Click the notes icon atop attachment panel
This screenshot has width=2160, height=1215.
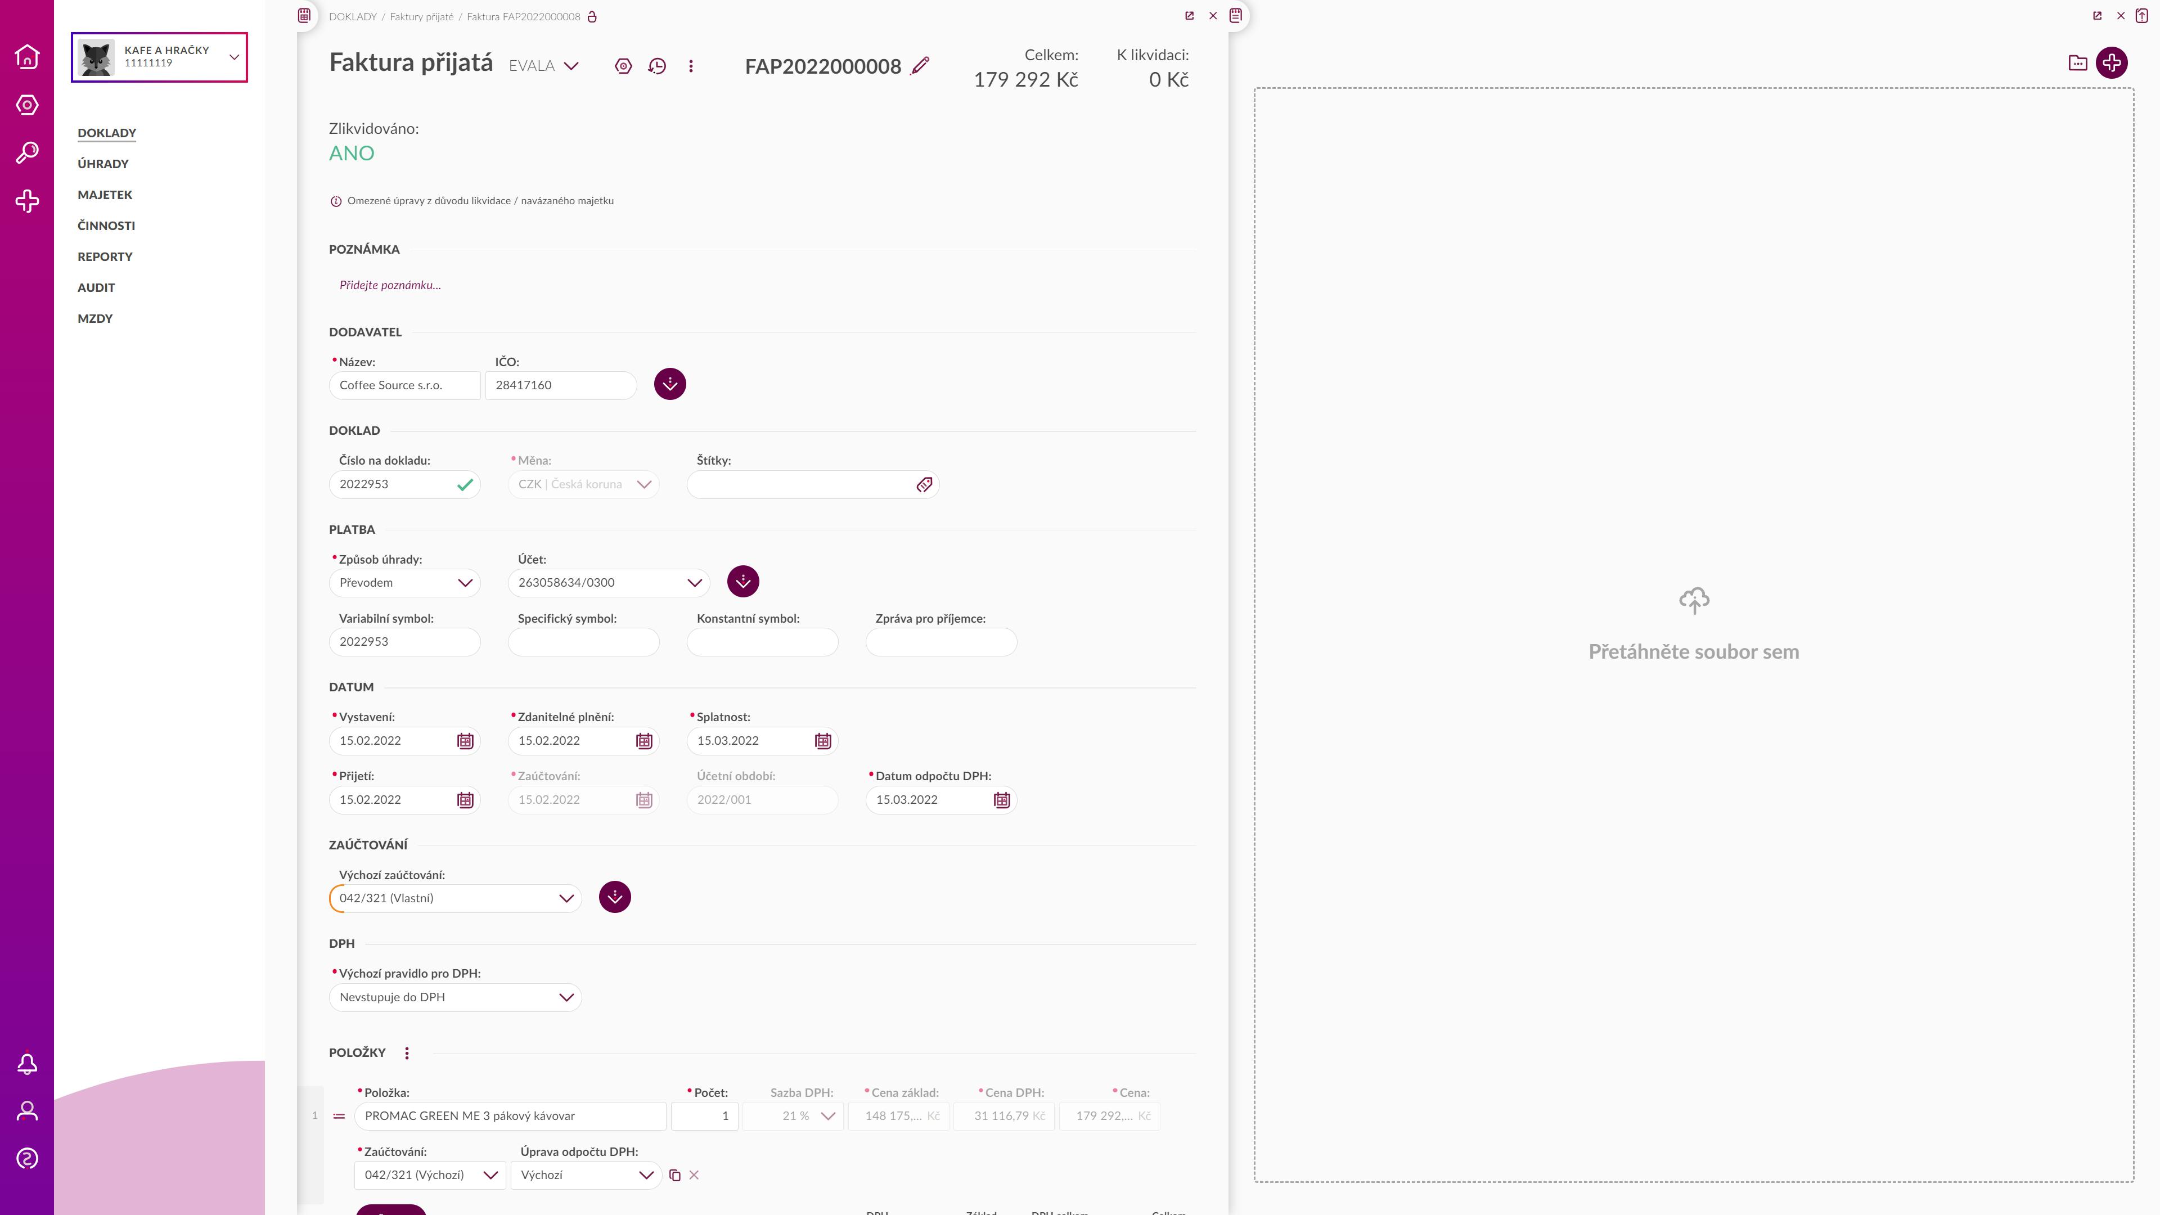1236,15
